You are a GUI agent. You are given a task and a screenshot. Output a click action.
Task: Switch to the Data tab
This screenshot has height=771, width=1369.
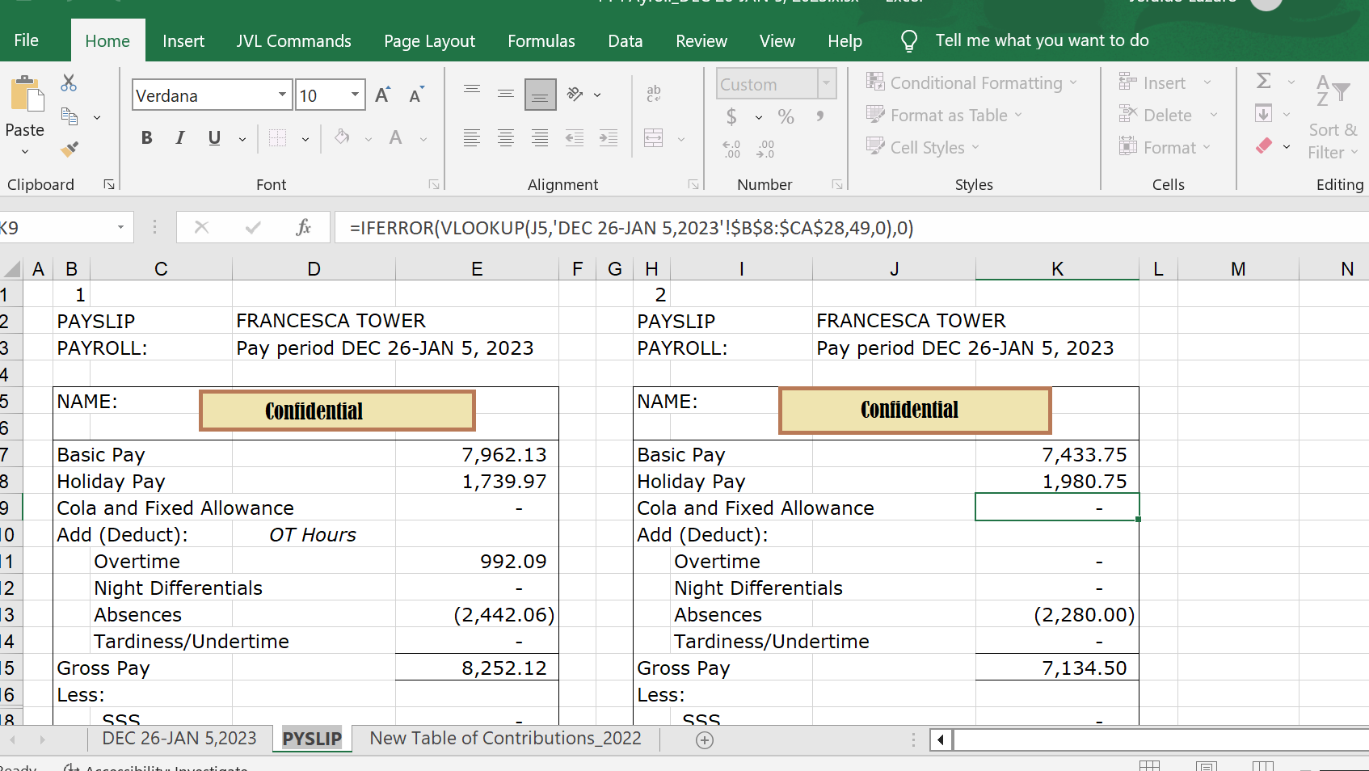tap(626, 41)
